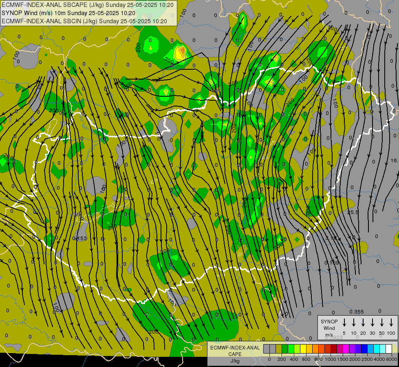This screenshot has width=399, height=367.
Task: Click the SYNOP Wind m/s legend label
Action: coord(329,328)
